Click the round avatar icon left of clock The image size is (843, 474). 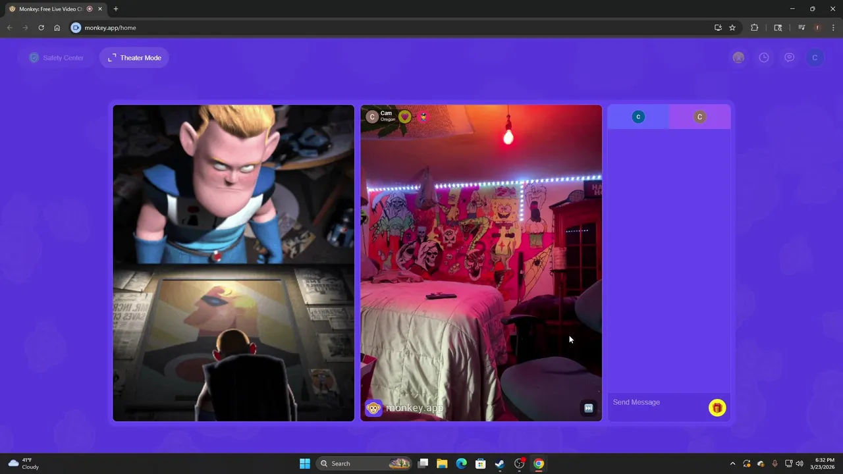point(738,58)
